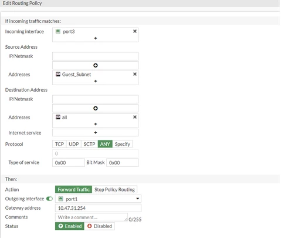Click the Edit Routing Policy title
This screenshot has height=238, width=295.
click(x=22, y=4)
